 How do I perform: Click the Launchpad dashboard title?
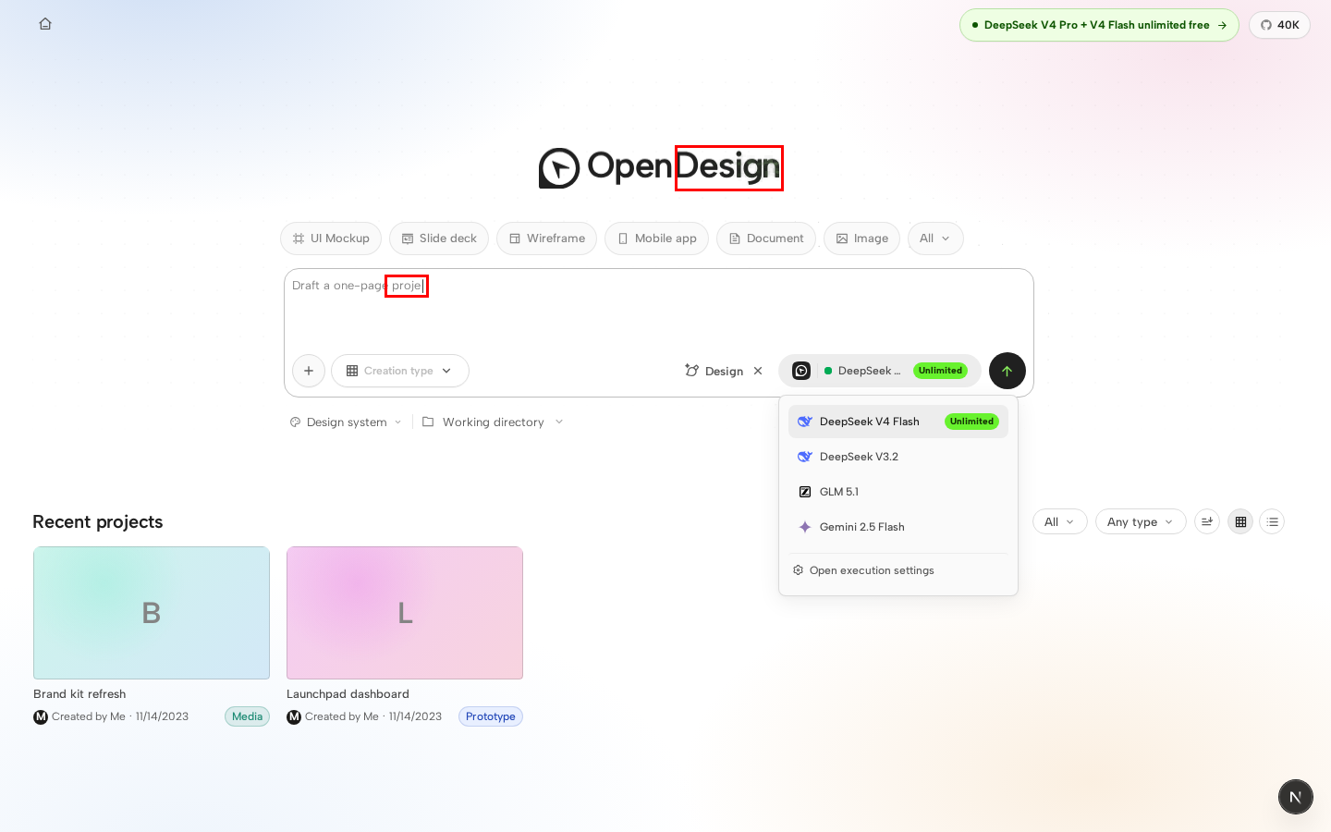[x=348, y=694]
